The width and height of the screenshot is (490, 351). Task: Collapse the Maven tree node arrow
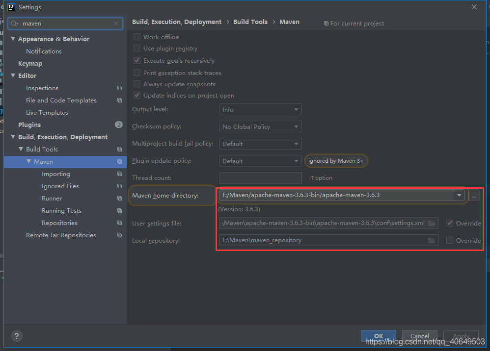point(29,161)
